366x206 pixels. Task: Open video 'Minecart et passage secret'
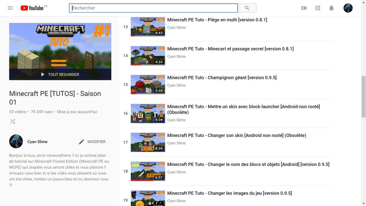(x=230, y=49)
